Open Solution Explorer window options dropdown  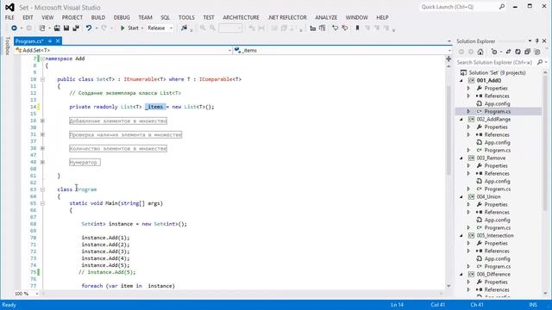coord(530,41)
